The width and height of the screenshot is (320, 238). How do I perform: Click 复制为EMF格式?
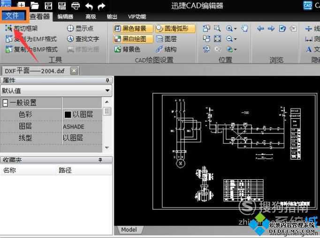pos(31,39)
